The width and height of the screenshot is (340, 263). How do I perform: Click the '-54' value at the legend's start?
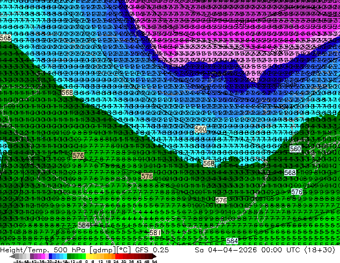(17, 261)
